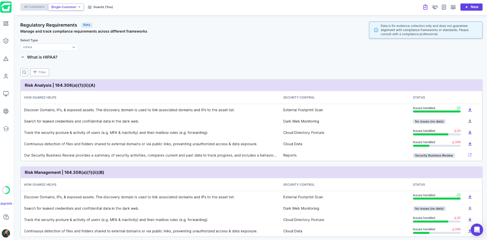Open the help question mark icon
487x240 pixels.
(x=6, y=217)
